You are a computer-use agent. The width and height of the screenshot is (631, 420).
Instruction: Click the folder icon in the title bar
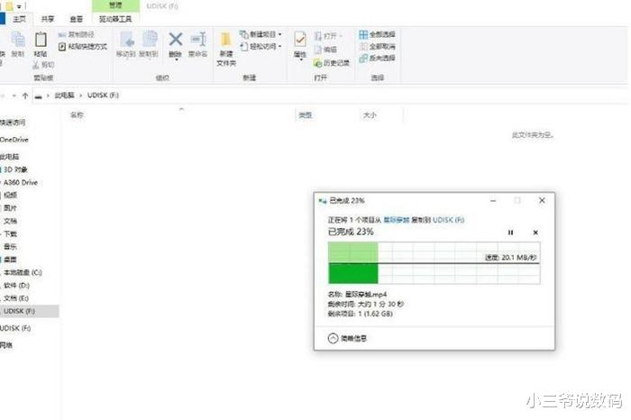tap(9, 6)
